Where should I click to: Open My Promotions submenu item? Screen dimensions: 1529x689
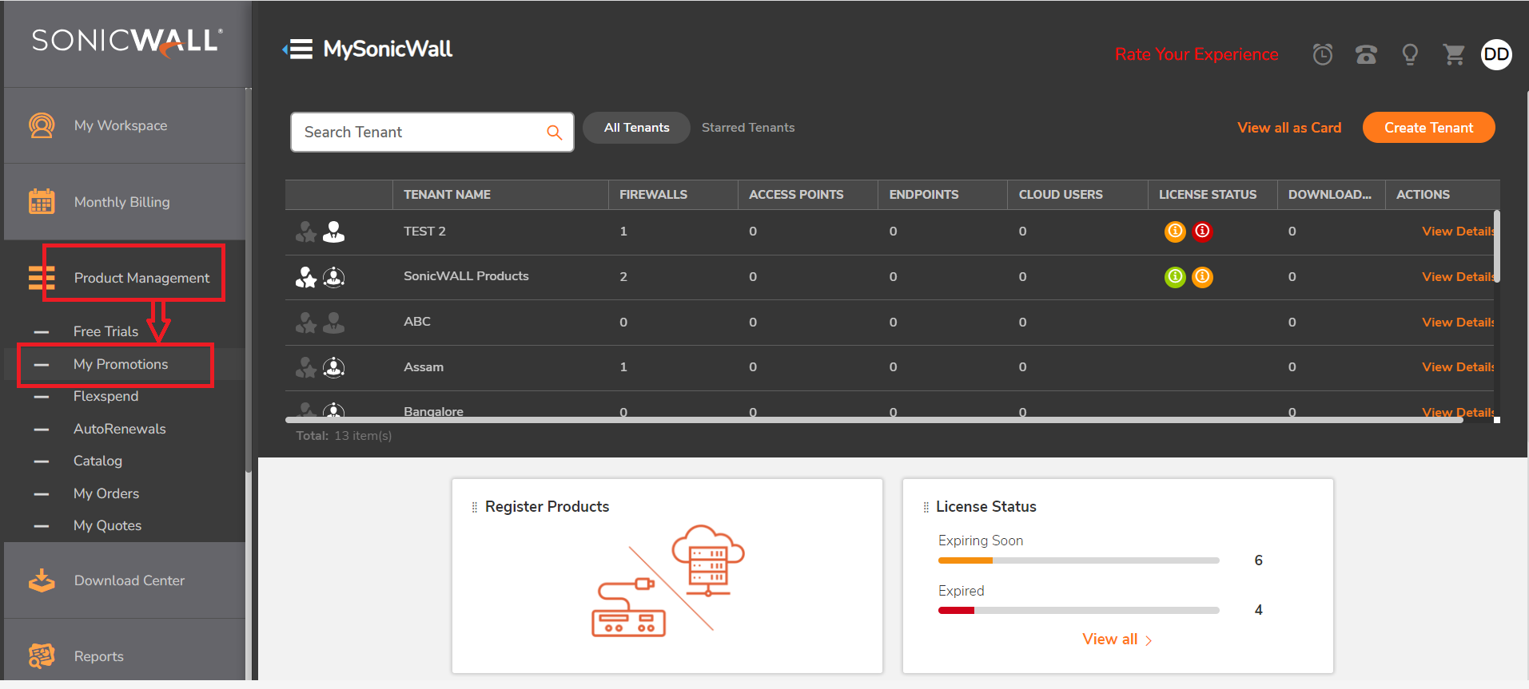coord(121,364)
